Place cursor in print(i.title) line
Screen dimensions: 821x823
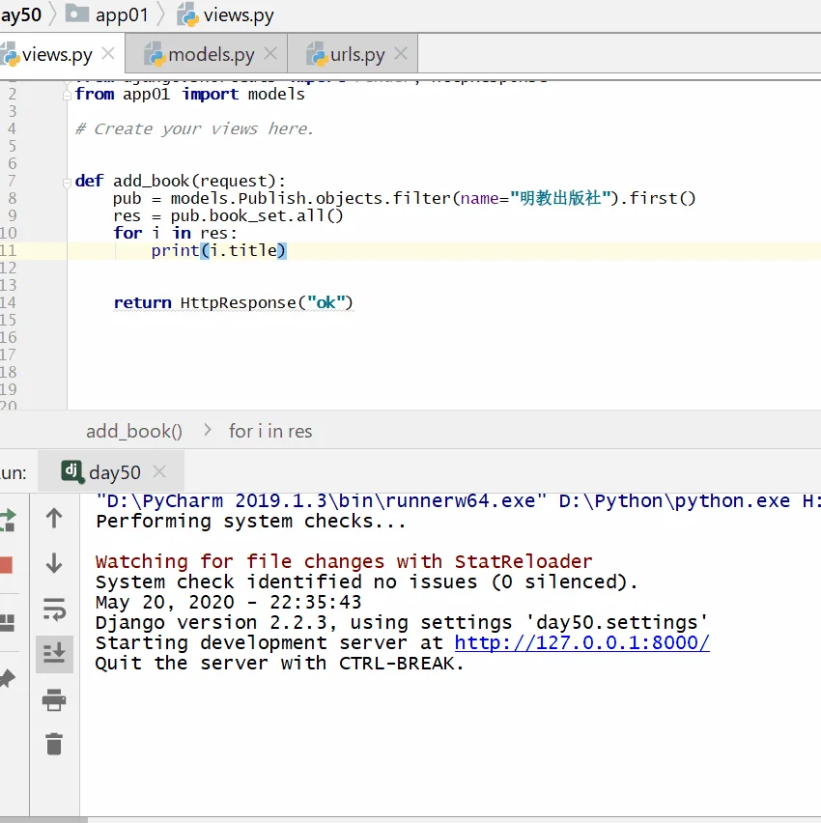(218, 250)
